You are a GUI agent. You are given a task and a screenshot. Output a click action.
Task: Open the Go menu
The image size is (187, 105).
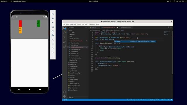[x=83, y=24]
